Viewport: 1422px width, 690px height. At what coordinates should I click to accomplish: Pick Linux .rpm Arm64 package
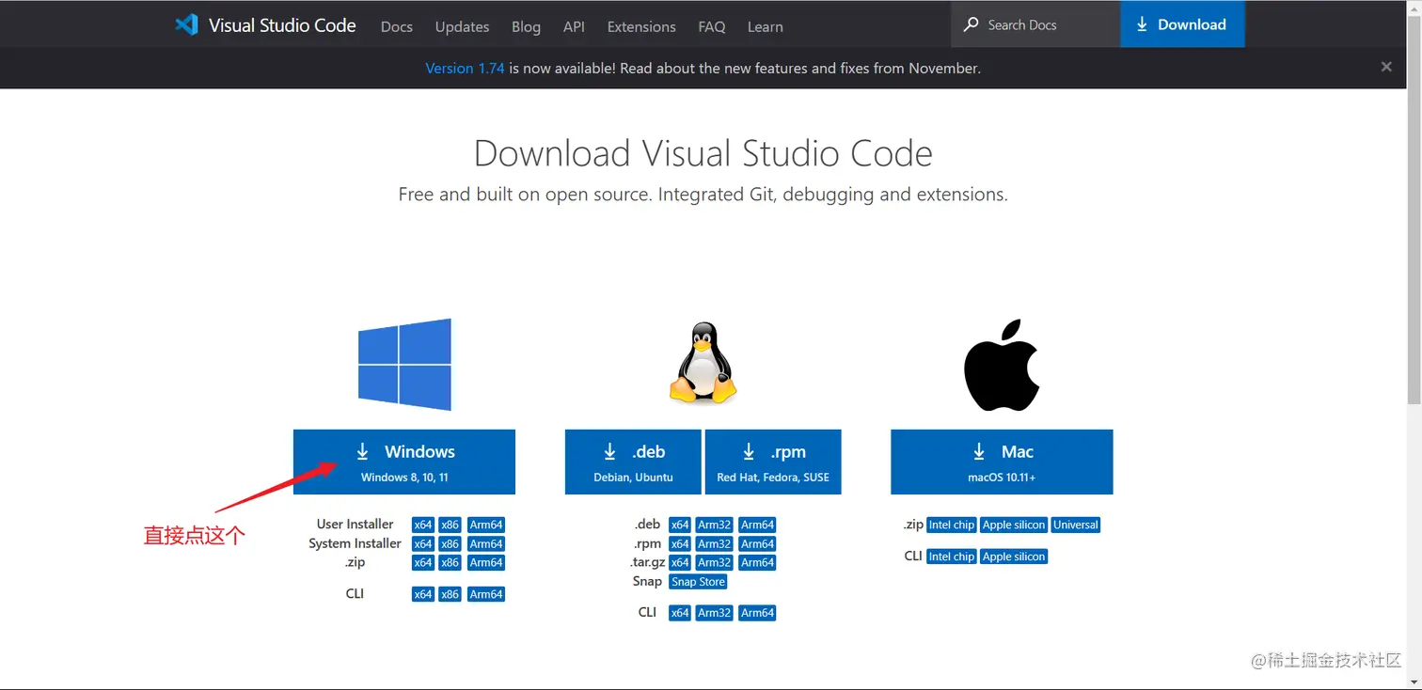757,543
